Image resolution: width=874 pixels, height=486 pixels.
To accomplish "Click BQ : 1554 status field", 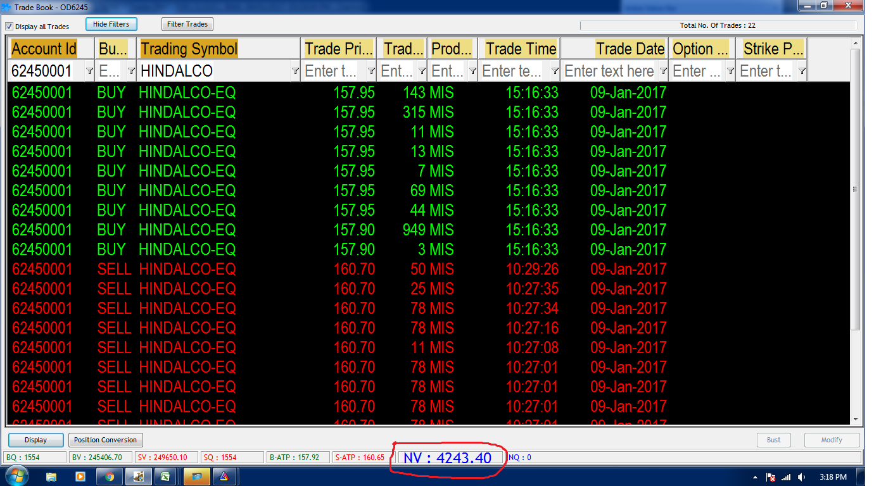I will tap(35, 457).
